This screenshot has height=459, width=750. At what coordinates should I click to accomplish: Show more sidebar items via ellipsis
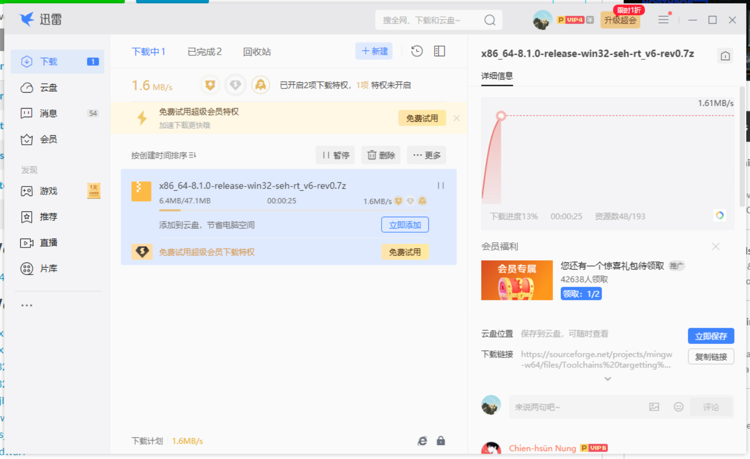click(x=27, y=305)
